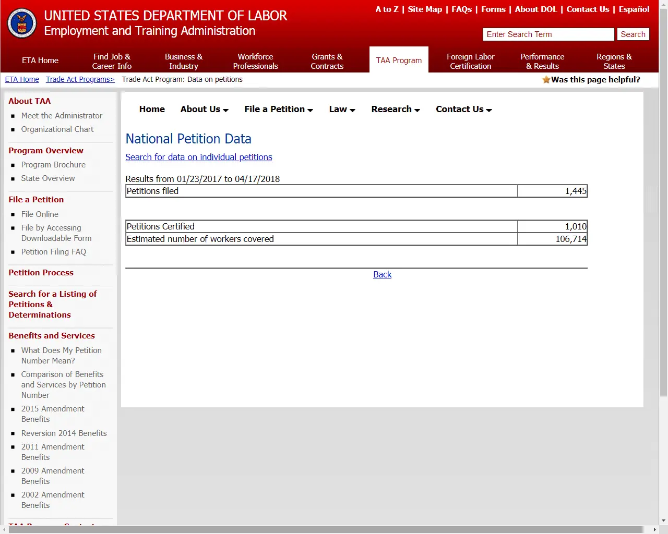Open the Law dropdown menu

click(342, 110)
